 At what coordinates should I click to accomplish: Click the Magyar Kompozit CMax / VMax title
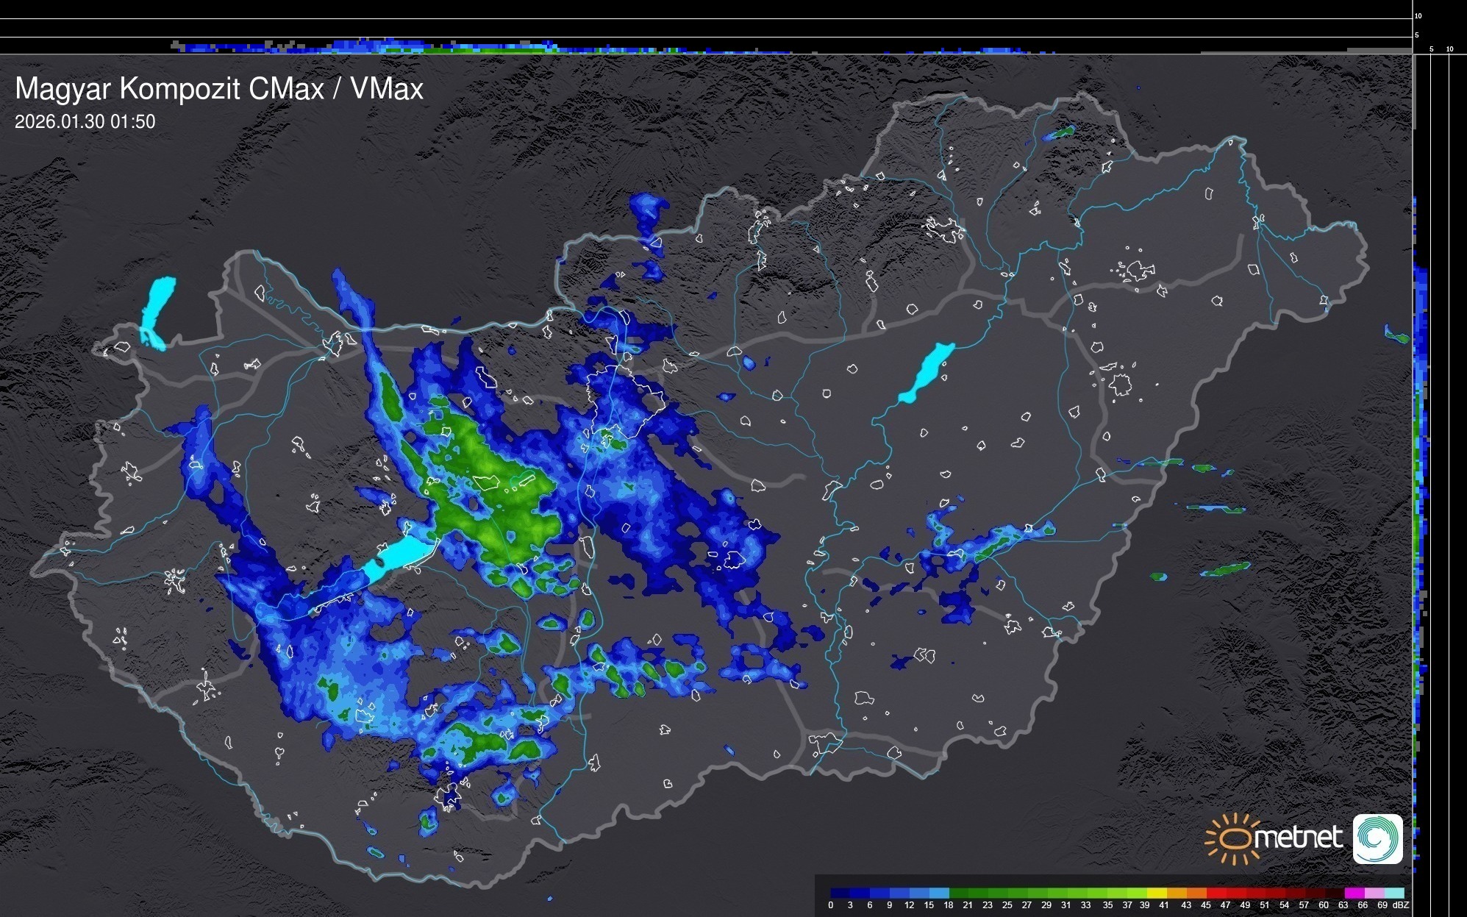219,89
